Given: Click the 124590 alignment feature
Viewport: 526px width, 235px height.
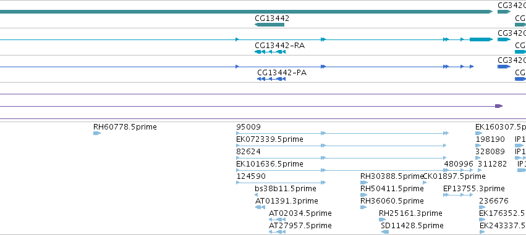Looking at the screenshot, I should pyautogui.click(x=281, y=183).
